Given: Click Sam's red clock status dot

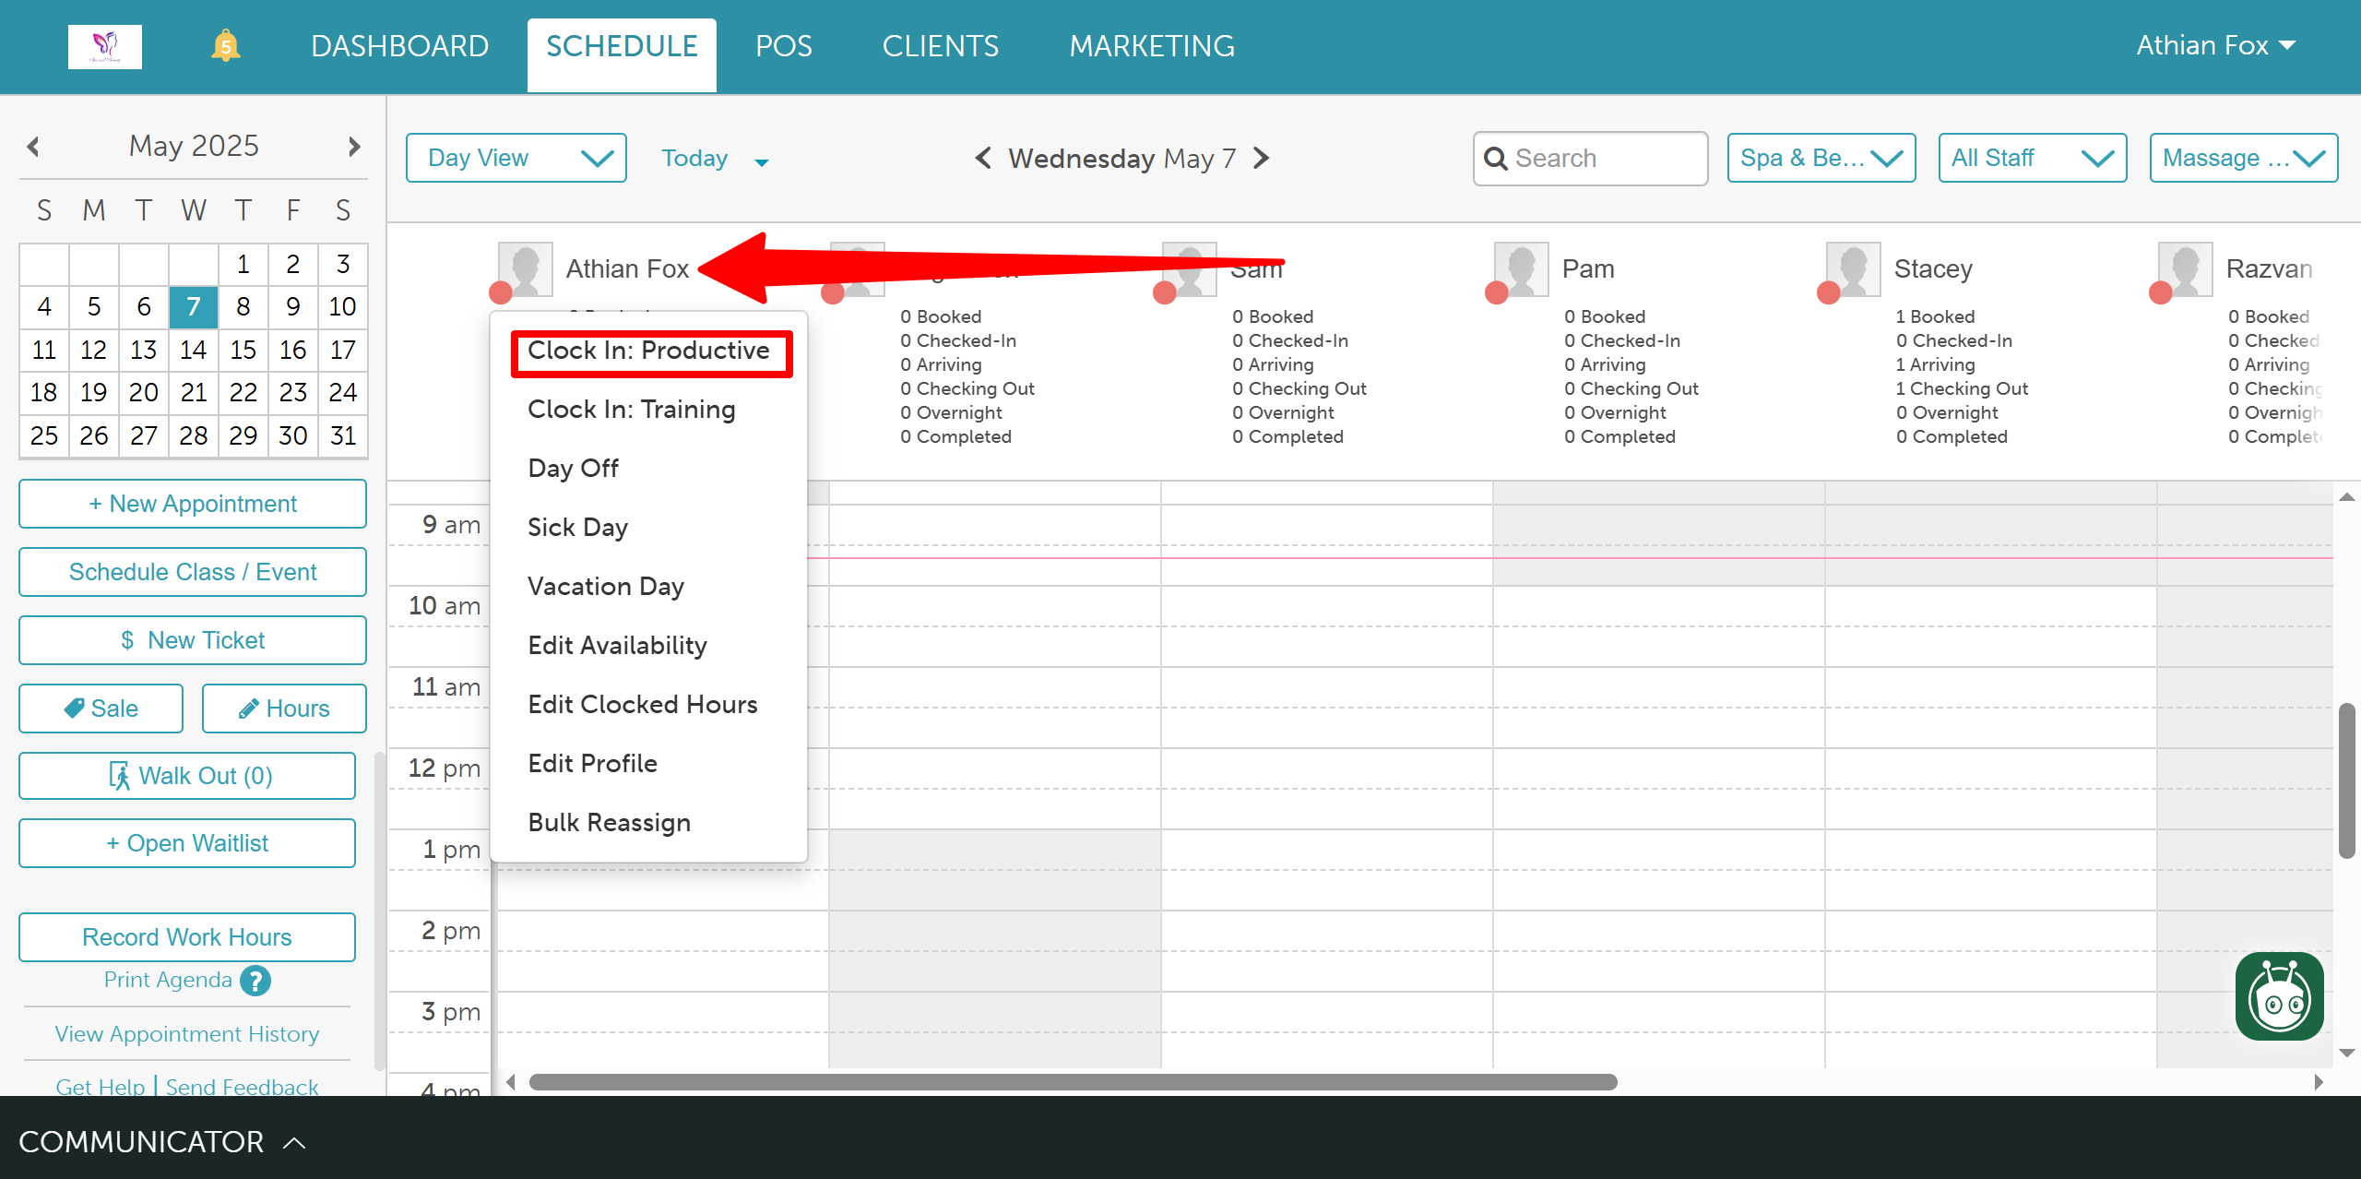Looking at the screenshot, I should [1164, 293].
